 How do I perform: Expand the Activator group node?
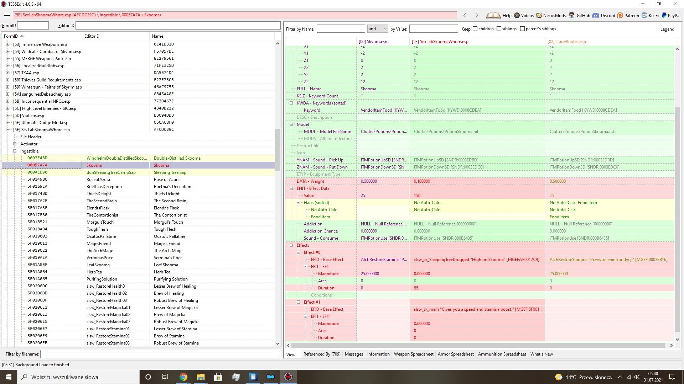[15, 144]
